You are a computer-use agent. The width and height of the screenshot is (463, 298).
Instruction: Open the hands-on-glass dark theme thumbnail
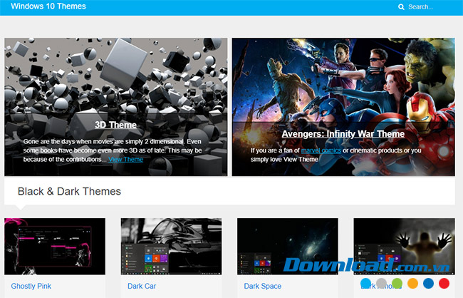click(405, 246)
